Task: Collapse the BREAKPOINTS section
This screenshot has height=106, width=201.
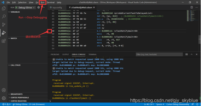Action: point(15,94)
